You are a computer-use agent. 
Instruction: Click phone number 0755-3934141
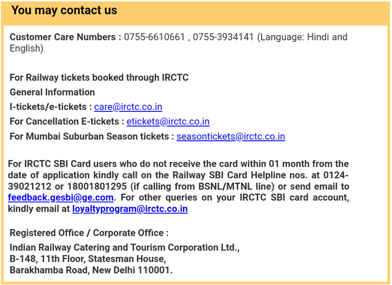(223, 37)
